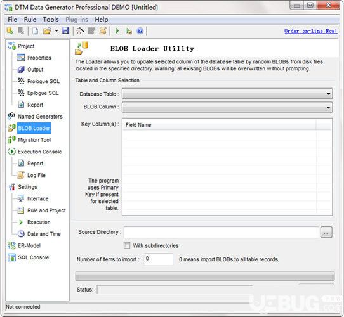Open project using the folder toolbar icon

(47, 31)
